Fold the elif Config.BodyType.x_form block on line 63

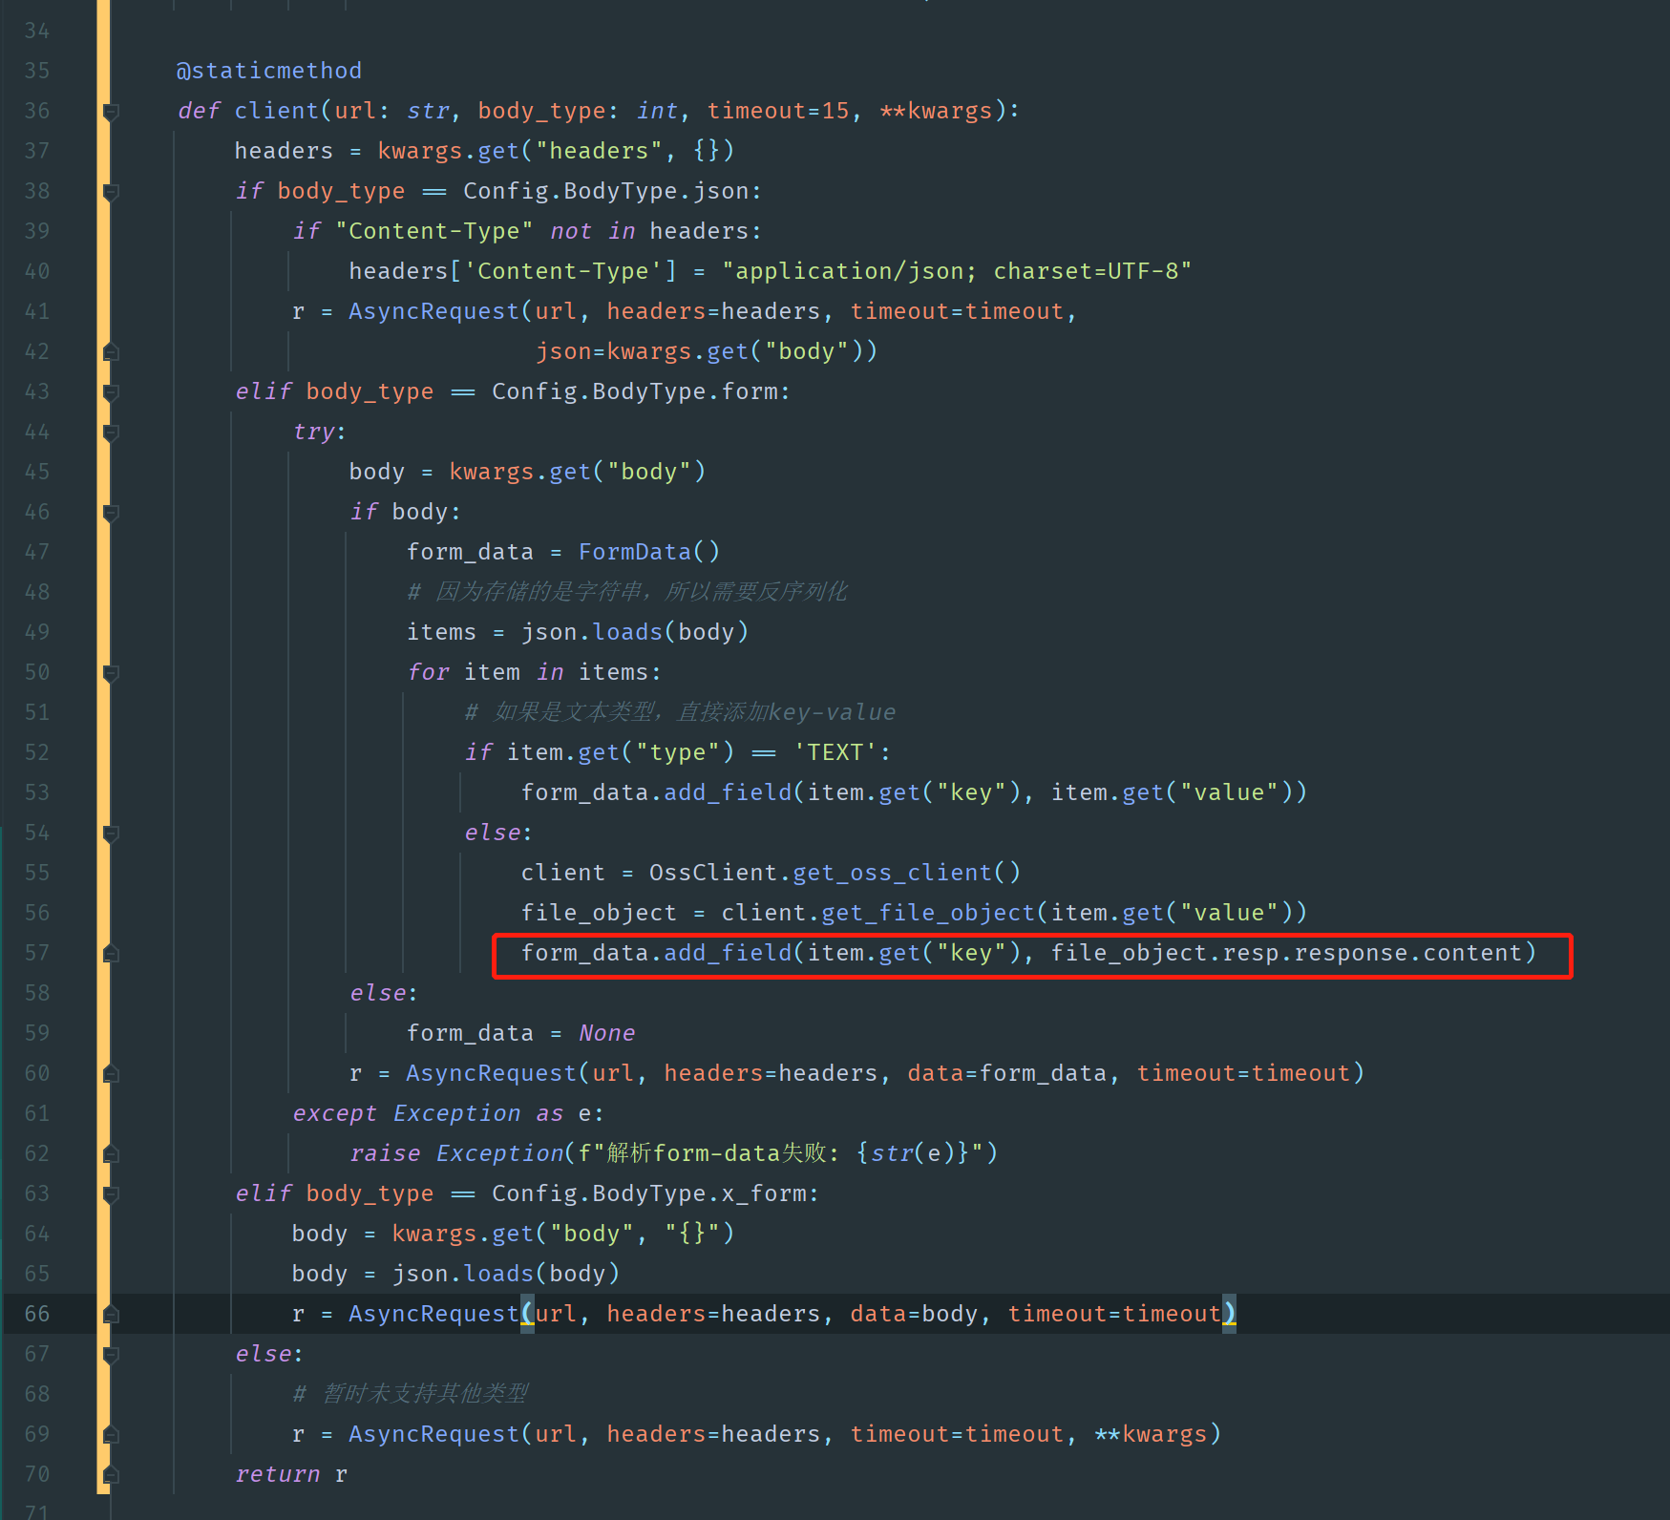[x=111, y=1194]
